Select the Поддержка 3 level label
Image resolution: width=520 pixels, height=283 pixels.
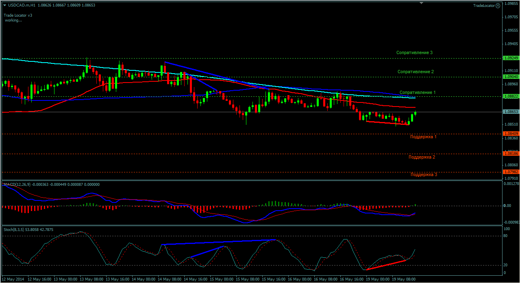[424, 174]
